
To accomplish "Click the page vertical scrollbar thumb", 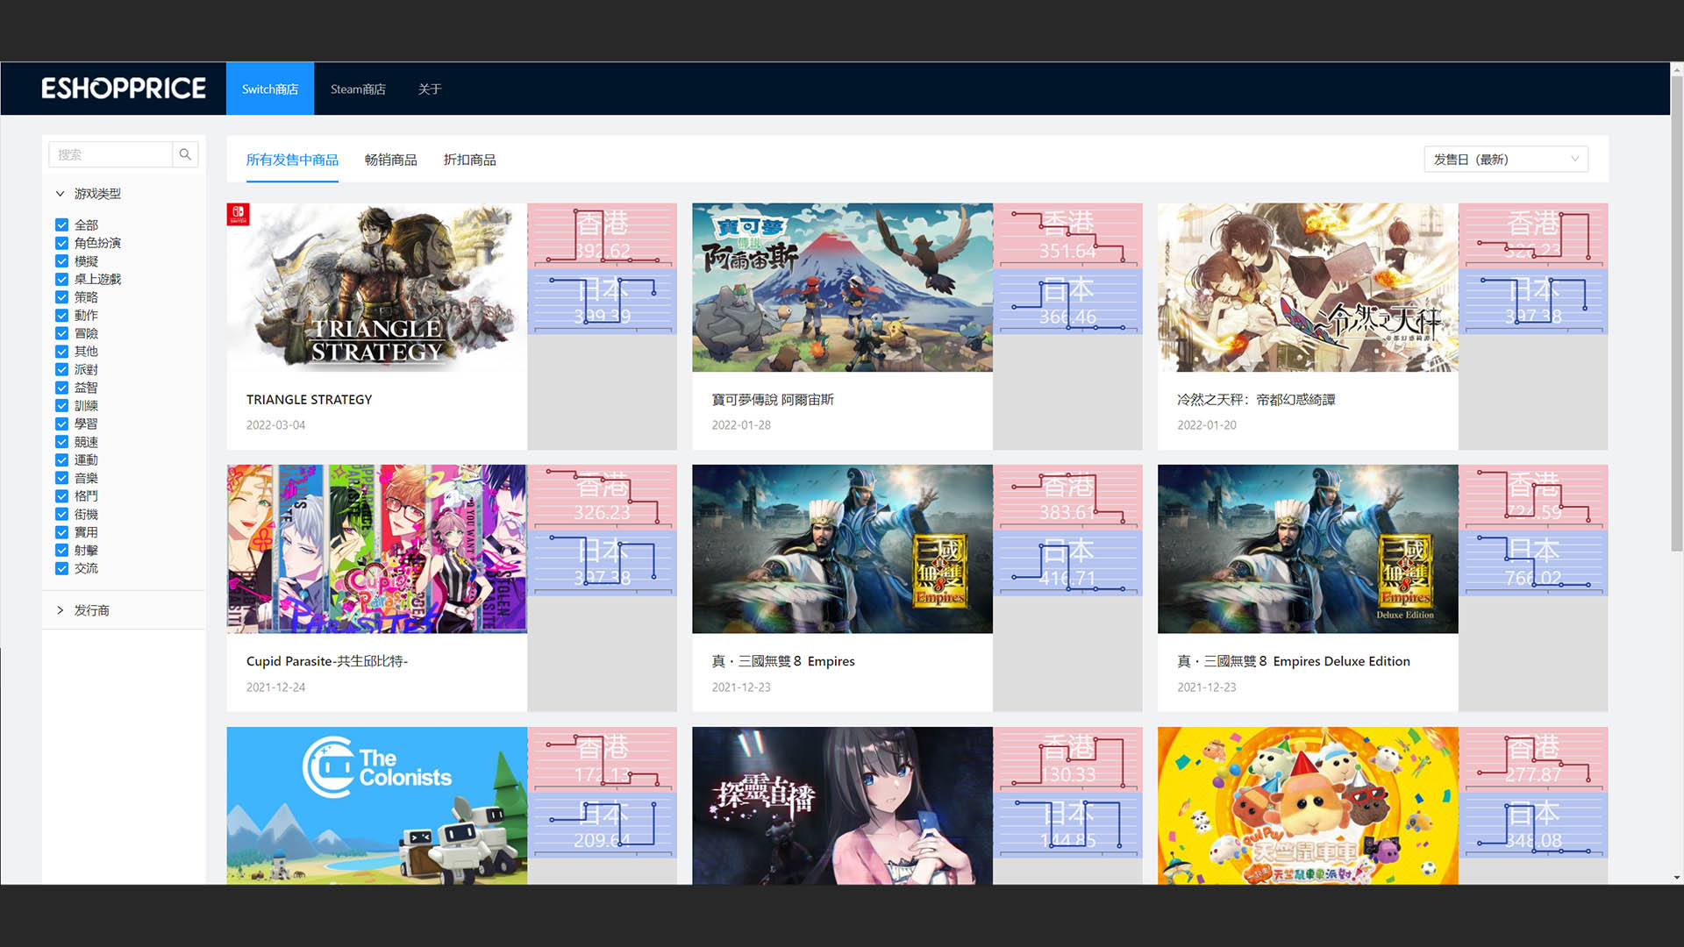I will [1677, 314].
